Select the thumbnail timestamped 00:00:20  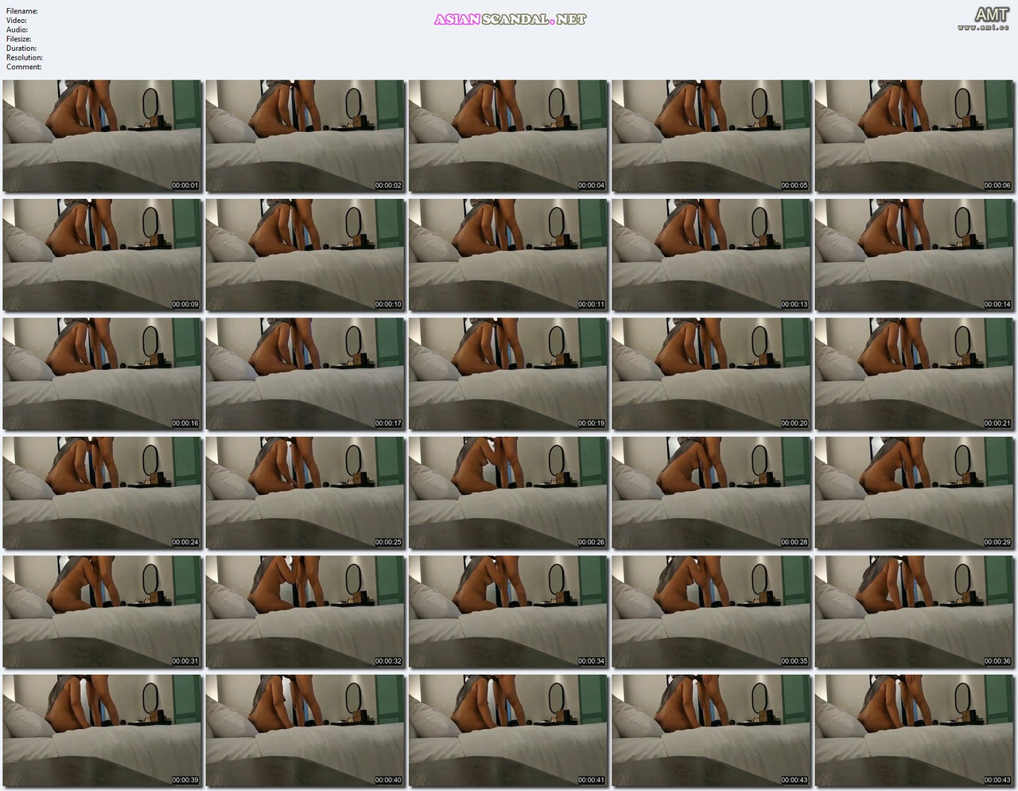tap(712, 373)
